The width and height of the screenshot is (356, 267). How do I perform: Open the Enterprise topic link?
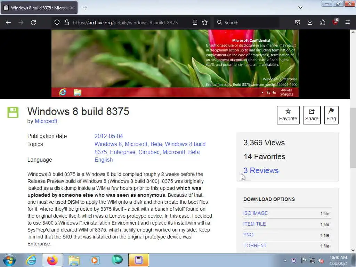123,152
